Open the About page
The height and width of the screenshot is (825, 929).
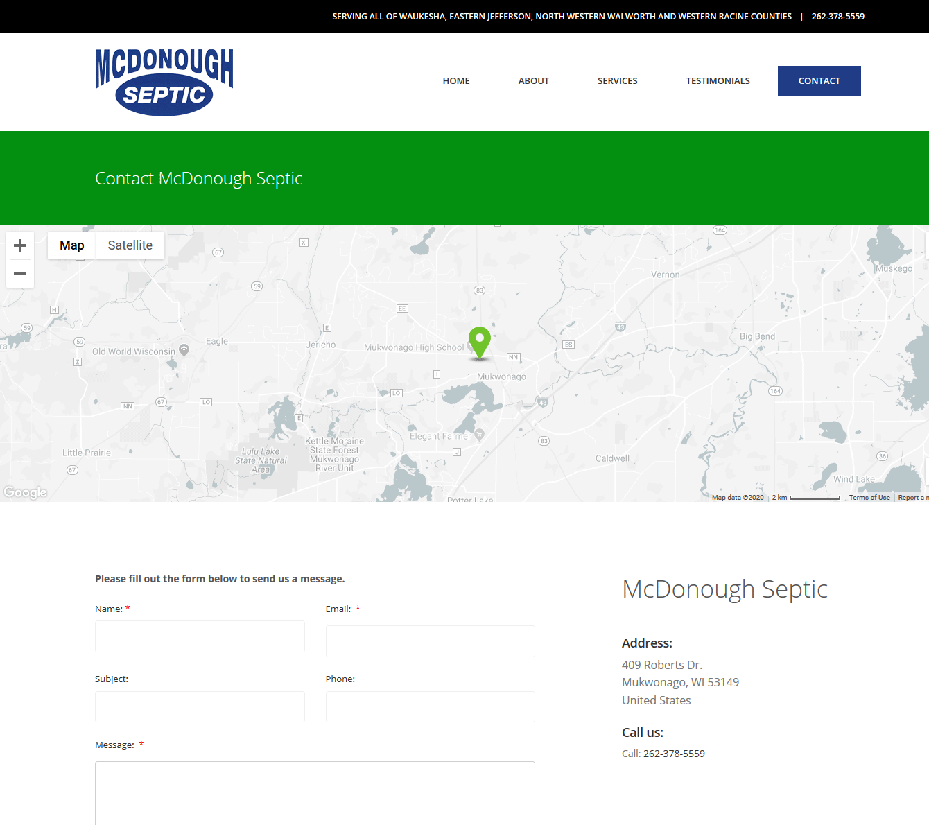coord(534,80)
